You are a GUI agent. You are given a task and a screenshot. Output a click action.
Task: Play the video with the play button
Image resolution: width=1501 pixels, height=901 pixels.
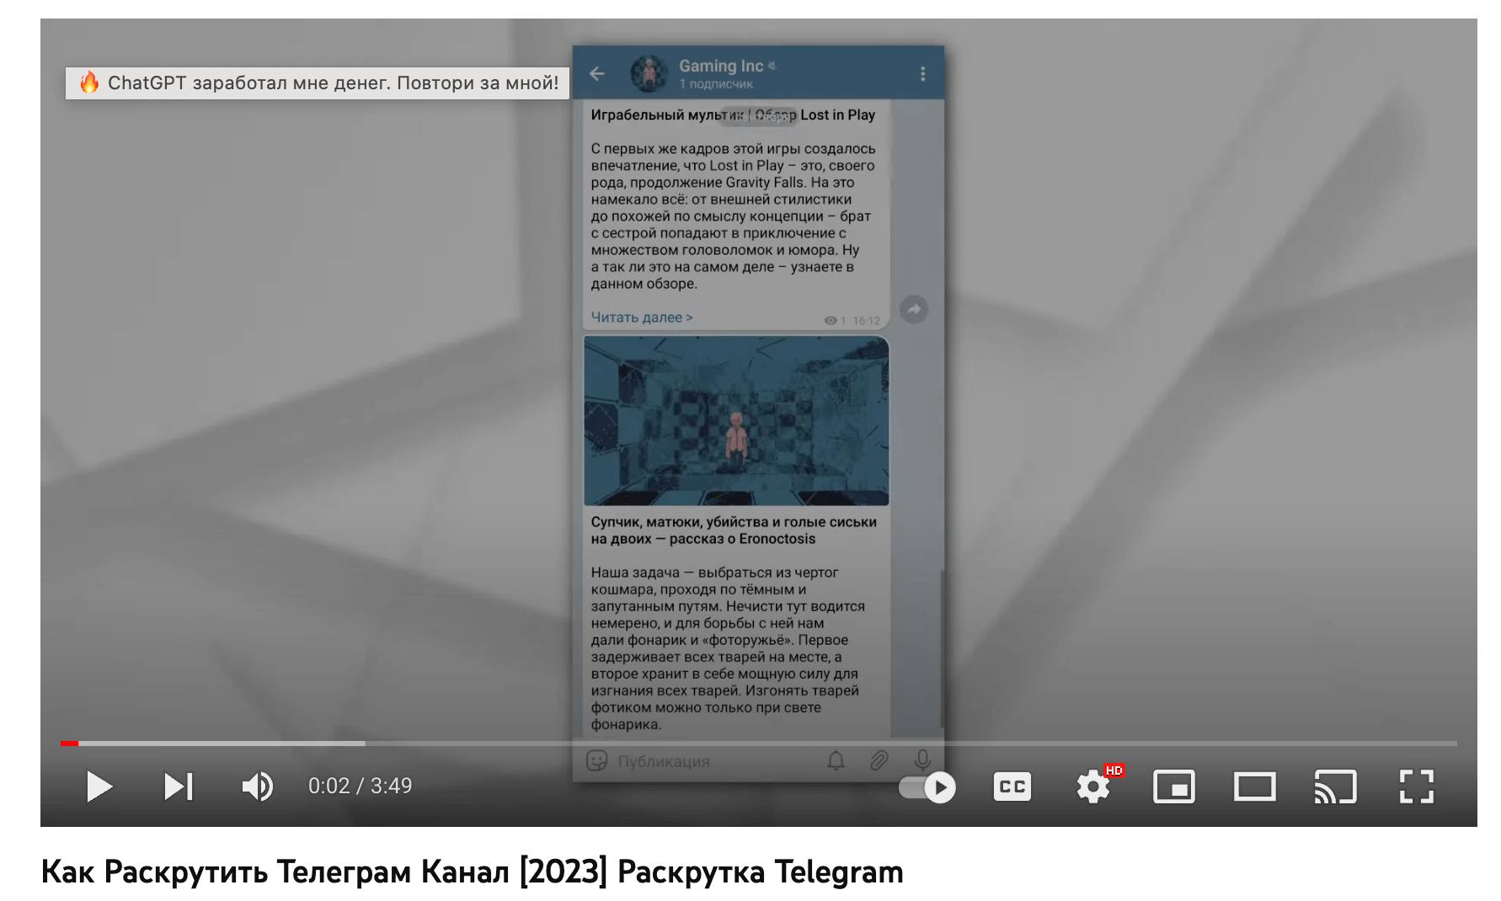click(x=99, y=786)
